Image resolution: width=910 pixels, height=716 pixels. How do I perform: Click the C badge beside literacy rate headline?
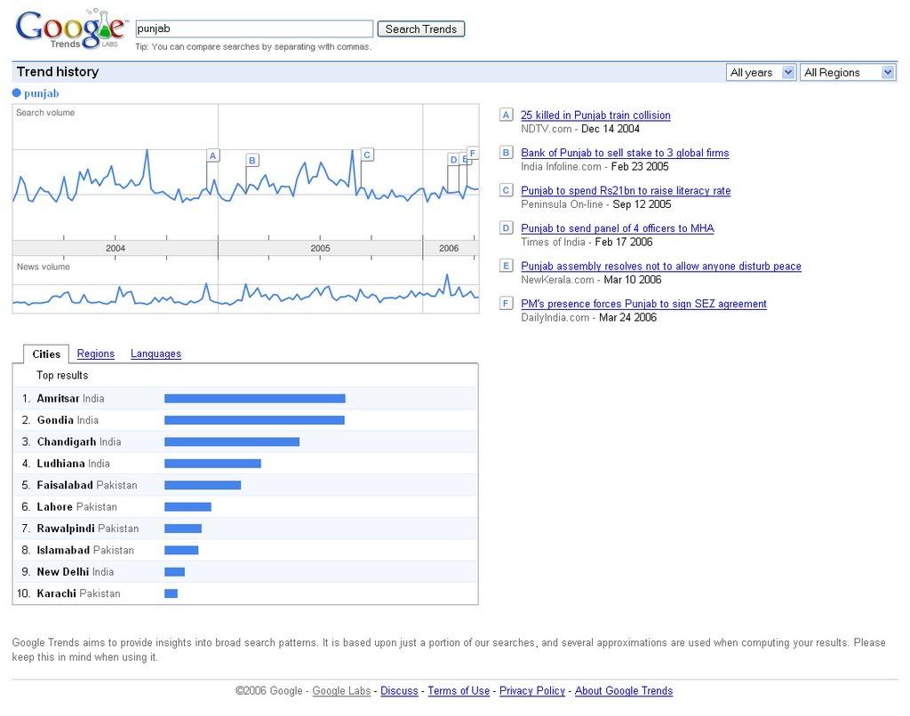pos(506,190)
